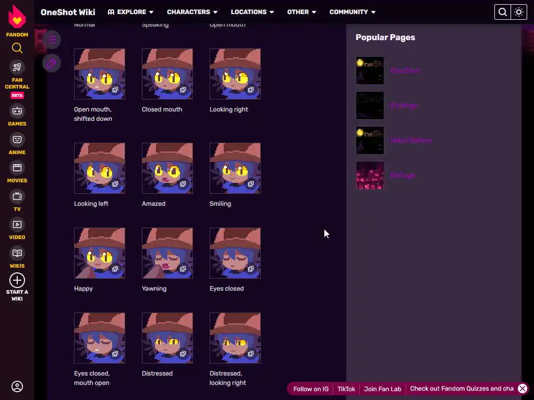Screen dimensions: 534x400
Task: Open the Movies clapperboard icon
Action: coord(17,168)
